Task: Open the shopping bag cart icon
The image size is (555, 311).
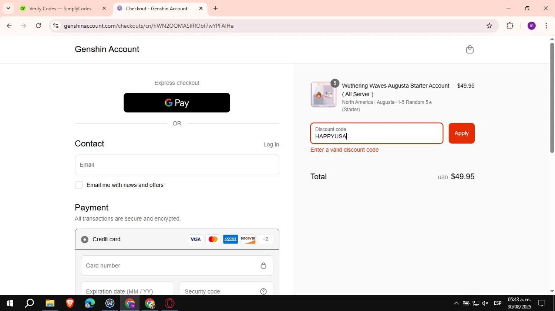Action: 470,49
